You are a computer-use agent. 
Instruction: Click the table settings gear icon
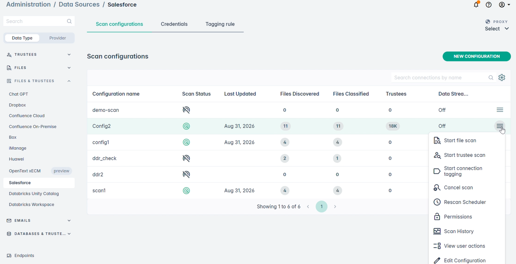[x=502, y=78]
